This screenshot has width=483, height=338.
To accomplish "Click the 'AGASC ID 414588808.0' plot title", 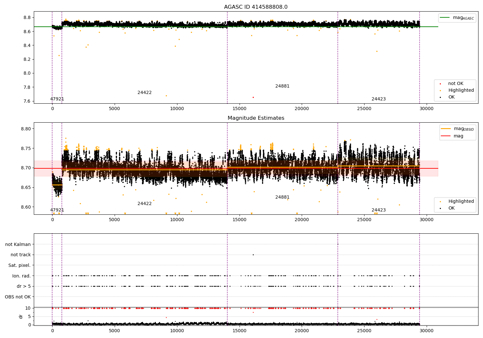I will coord(256,7).
